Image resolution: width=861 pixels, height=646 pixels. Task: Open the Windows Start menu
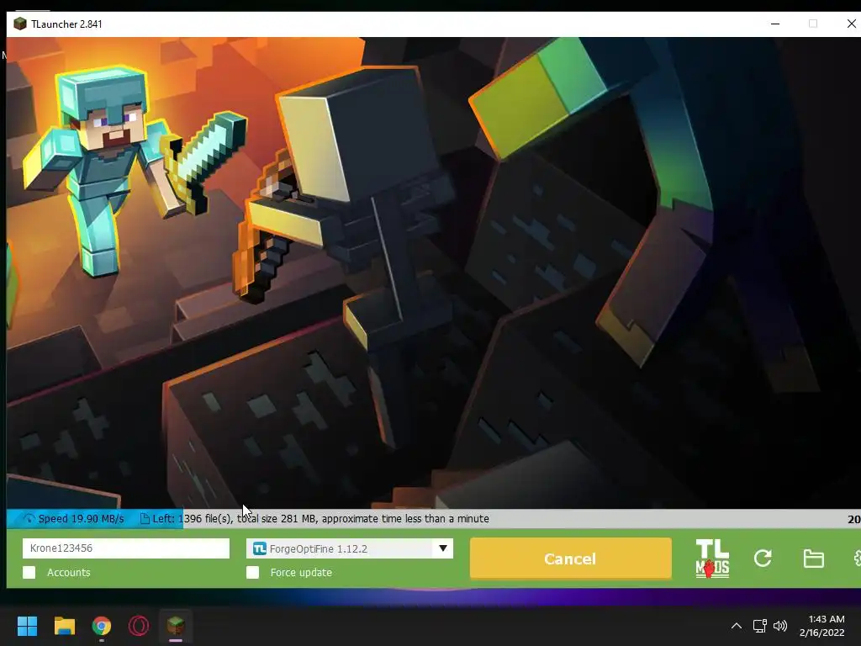click(27, 626)
